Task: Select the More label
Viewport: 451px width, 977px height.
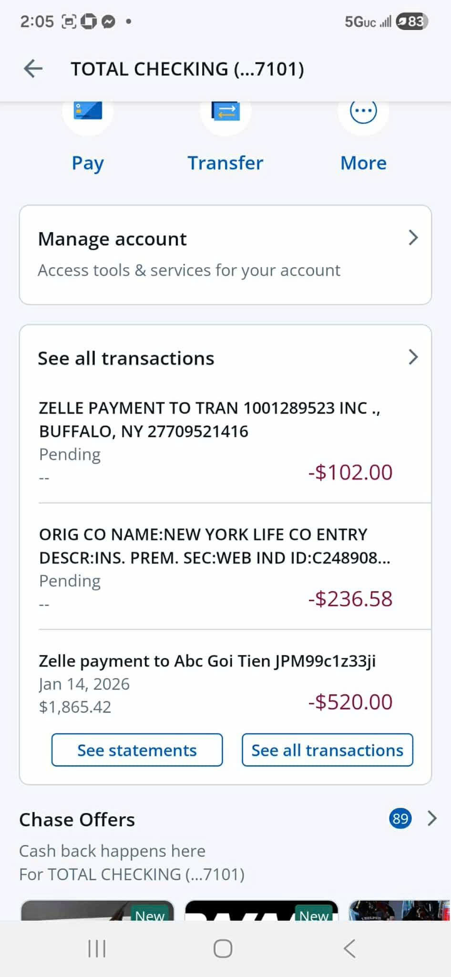Action: (x=363, y=163)
